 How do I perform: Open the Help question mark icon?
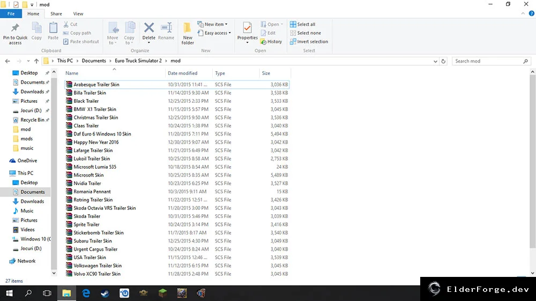tap(531, 14)
